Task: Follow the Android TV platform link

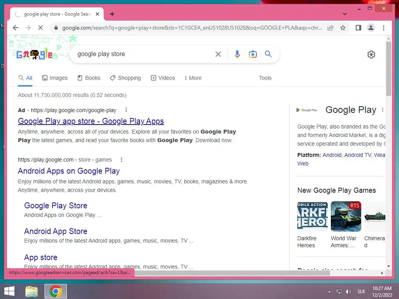Action: [x=358, y=155]
